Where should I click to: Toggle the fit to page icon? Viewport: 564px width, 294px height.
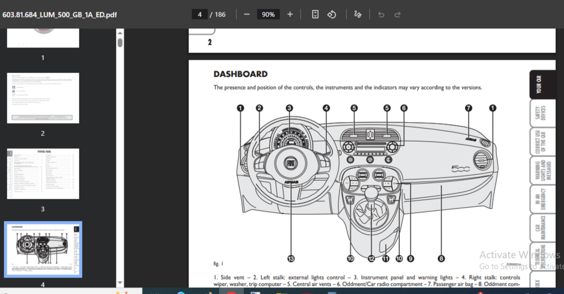(x=315, y=14)
